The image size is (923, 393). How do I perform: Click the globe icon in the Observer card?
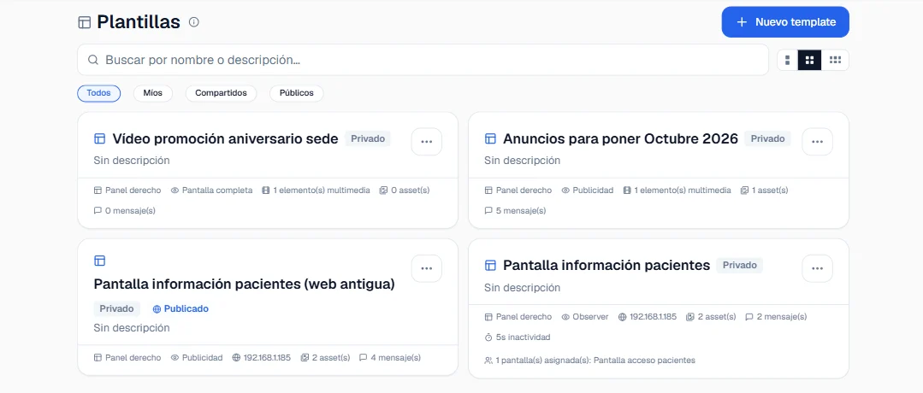pyautogui.click(x=622, y=316)
